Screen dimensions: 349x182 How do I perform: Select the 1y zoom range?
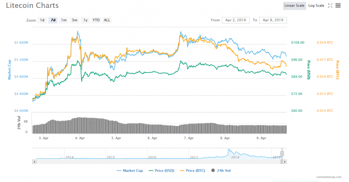pyautogui.click(x=86, y=20)
